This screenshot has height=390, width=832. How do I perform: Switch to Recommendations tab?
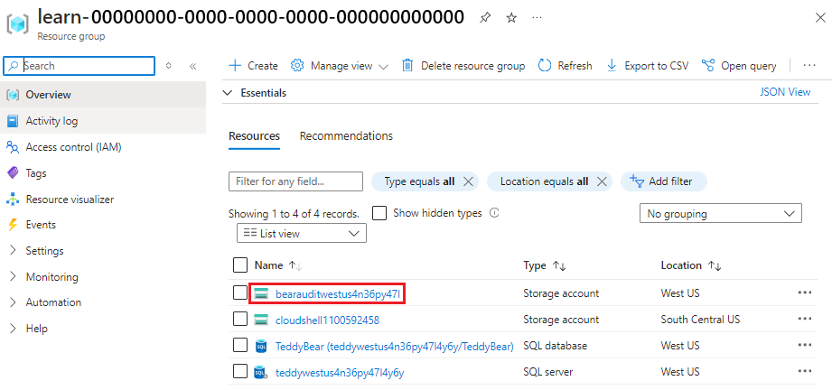click(346, 135)
